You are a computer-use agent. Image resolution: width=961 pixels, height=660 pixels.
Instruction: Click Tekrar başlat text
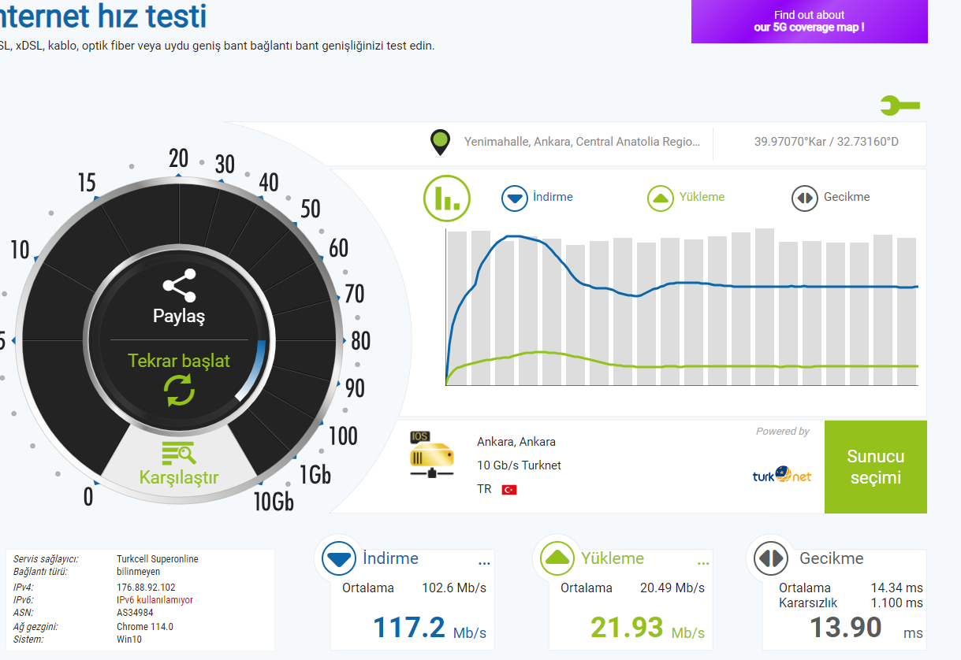point(179,361)
